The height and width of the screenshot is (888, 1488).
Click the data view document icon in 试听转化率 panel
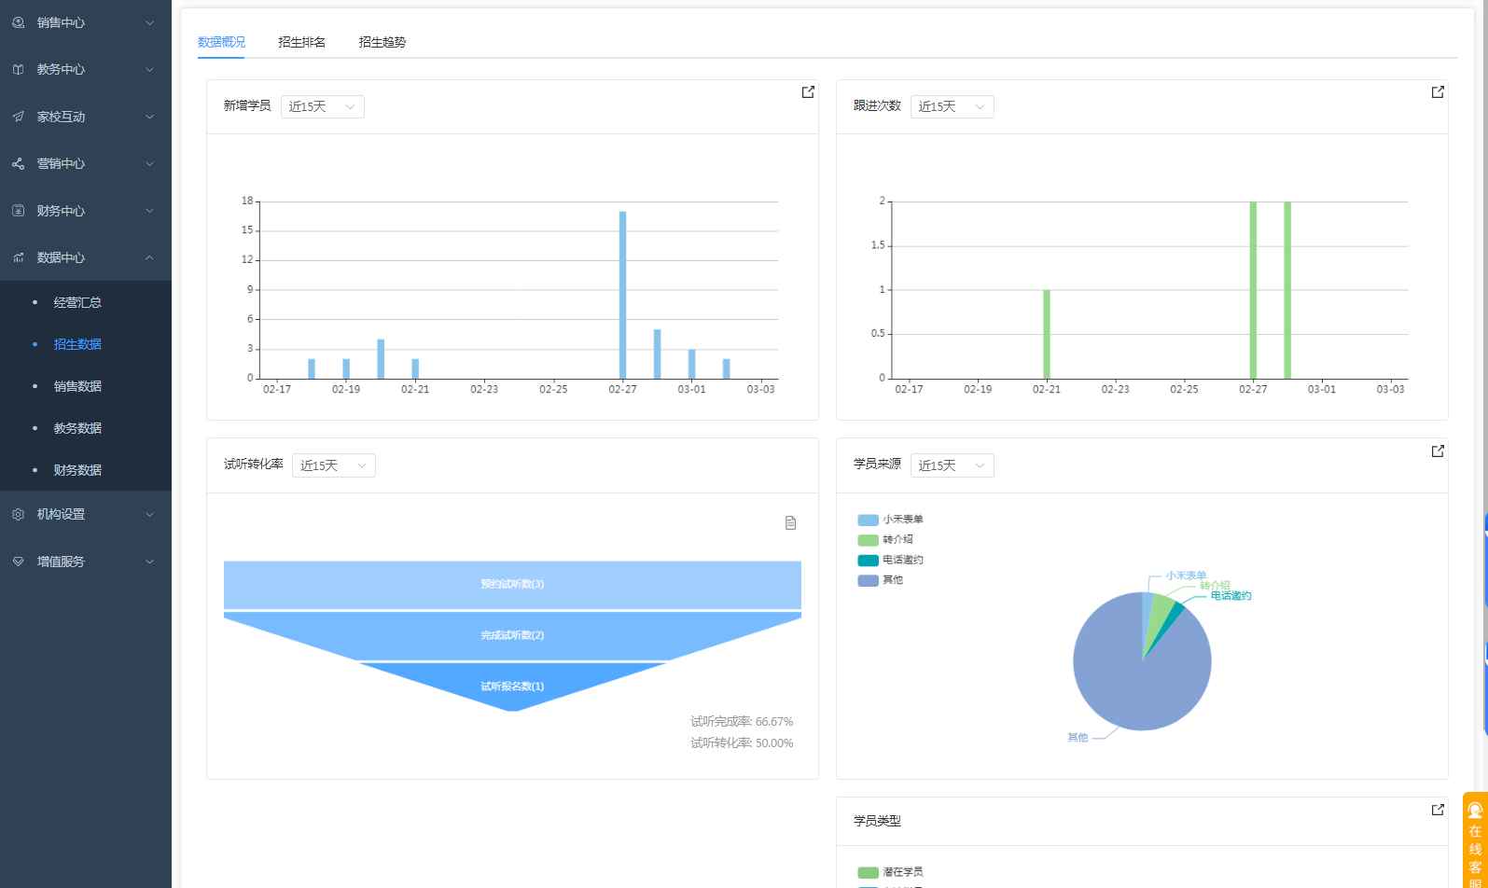click(790, 523)
